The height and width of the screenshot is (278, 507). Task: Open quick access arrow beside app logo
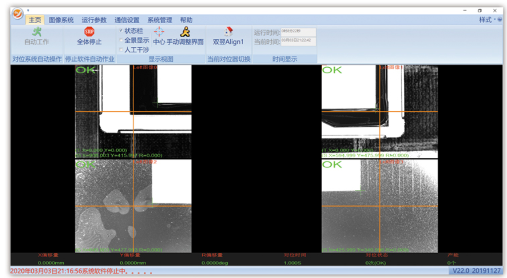click(28, 10)
